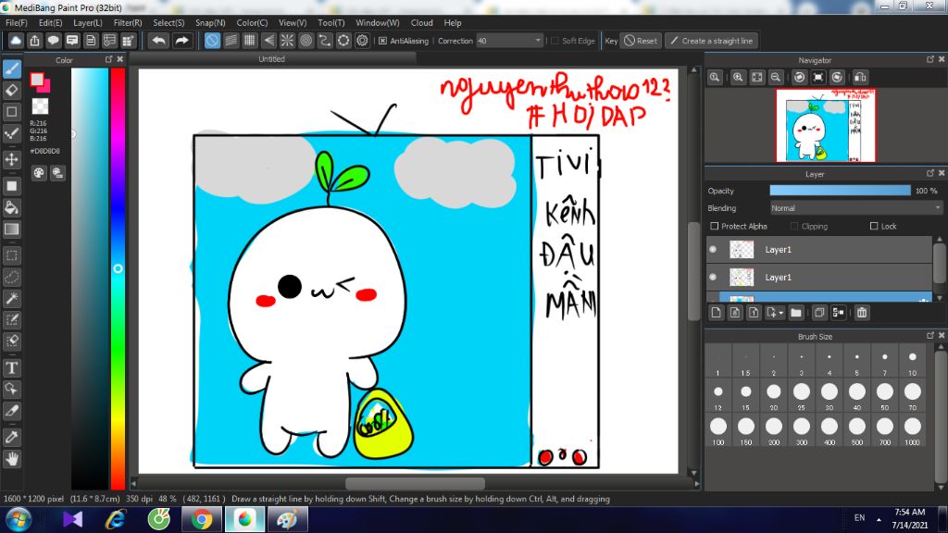948x533 pixels.
Task: Toggle the Clipping checkbox
Action: pos(794,226)
